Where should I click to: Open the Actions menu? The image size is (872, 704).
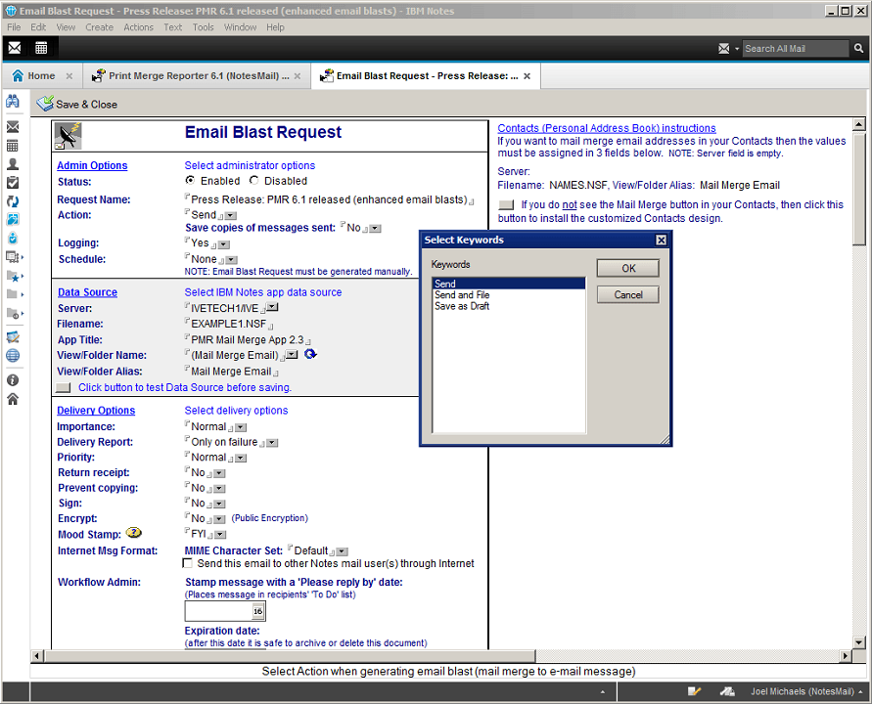[x=138, y=27]
